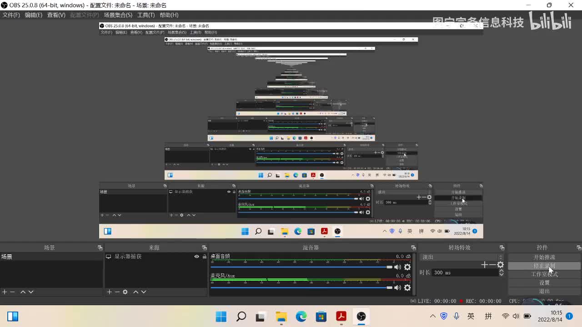Open the taskbar clock showing 2022/8/14
Viewport: 582px width, 327px height.
(550, 316)
